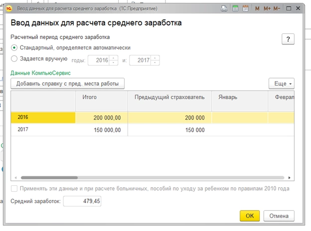The height and width of the screenshot is (231, 311).
Task: Click the Предыдущий страхователь column header
Action: click(169, 101)
